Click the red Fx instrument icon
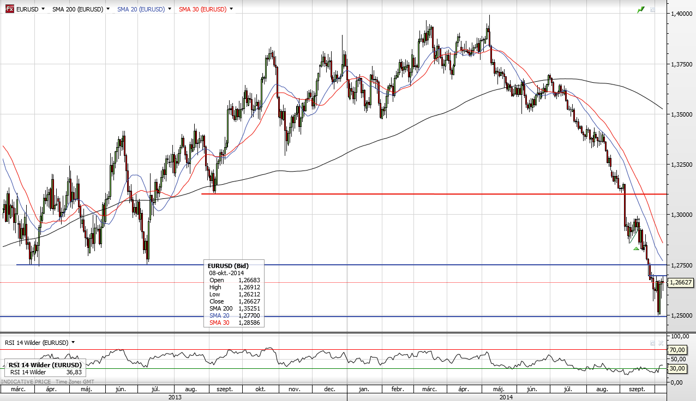The height and width of the screenshot is (401, 696). tap(9, 9)
